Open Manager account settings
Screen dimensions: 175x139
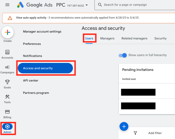pyautogui.click(x=42, y=31)
